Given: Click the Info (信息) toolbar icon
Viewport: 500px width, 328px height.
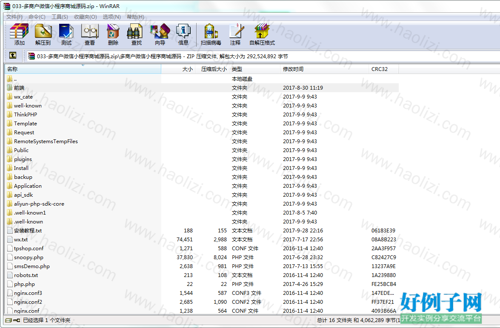Looking at the screenshot, I should click(x=183, y=34).
